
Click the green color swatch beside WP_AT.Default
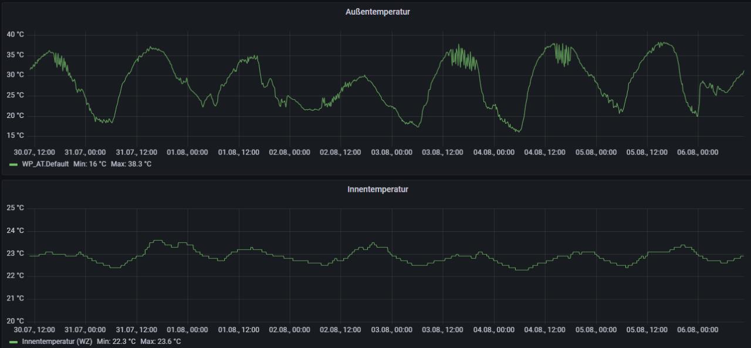(13, 164)
